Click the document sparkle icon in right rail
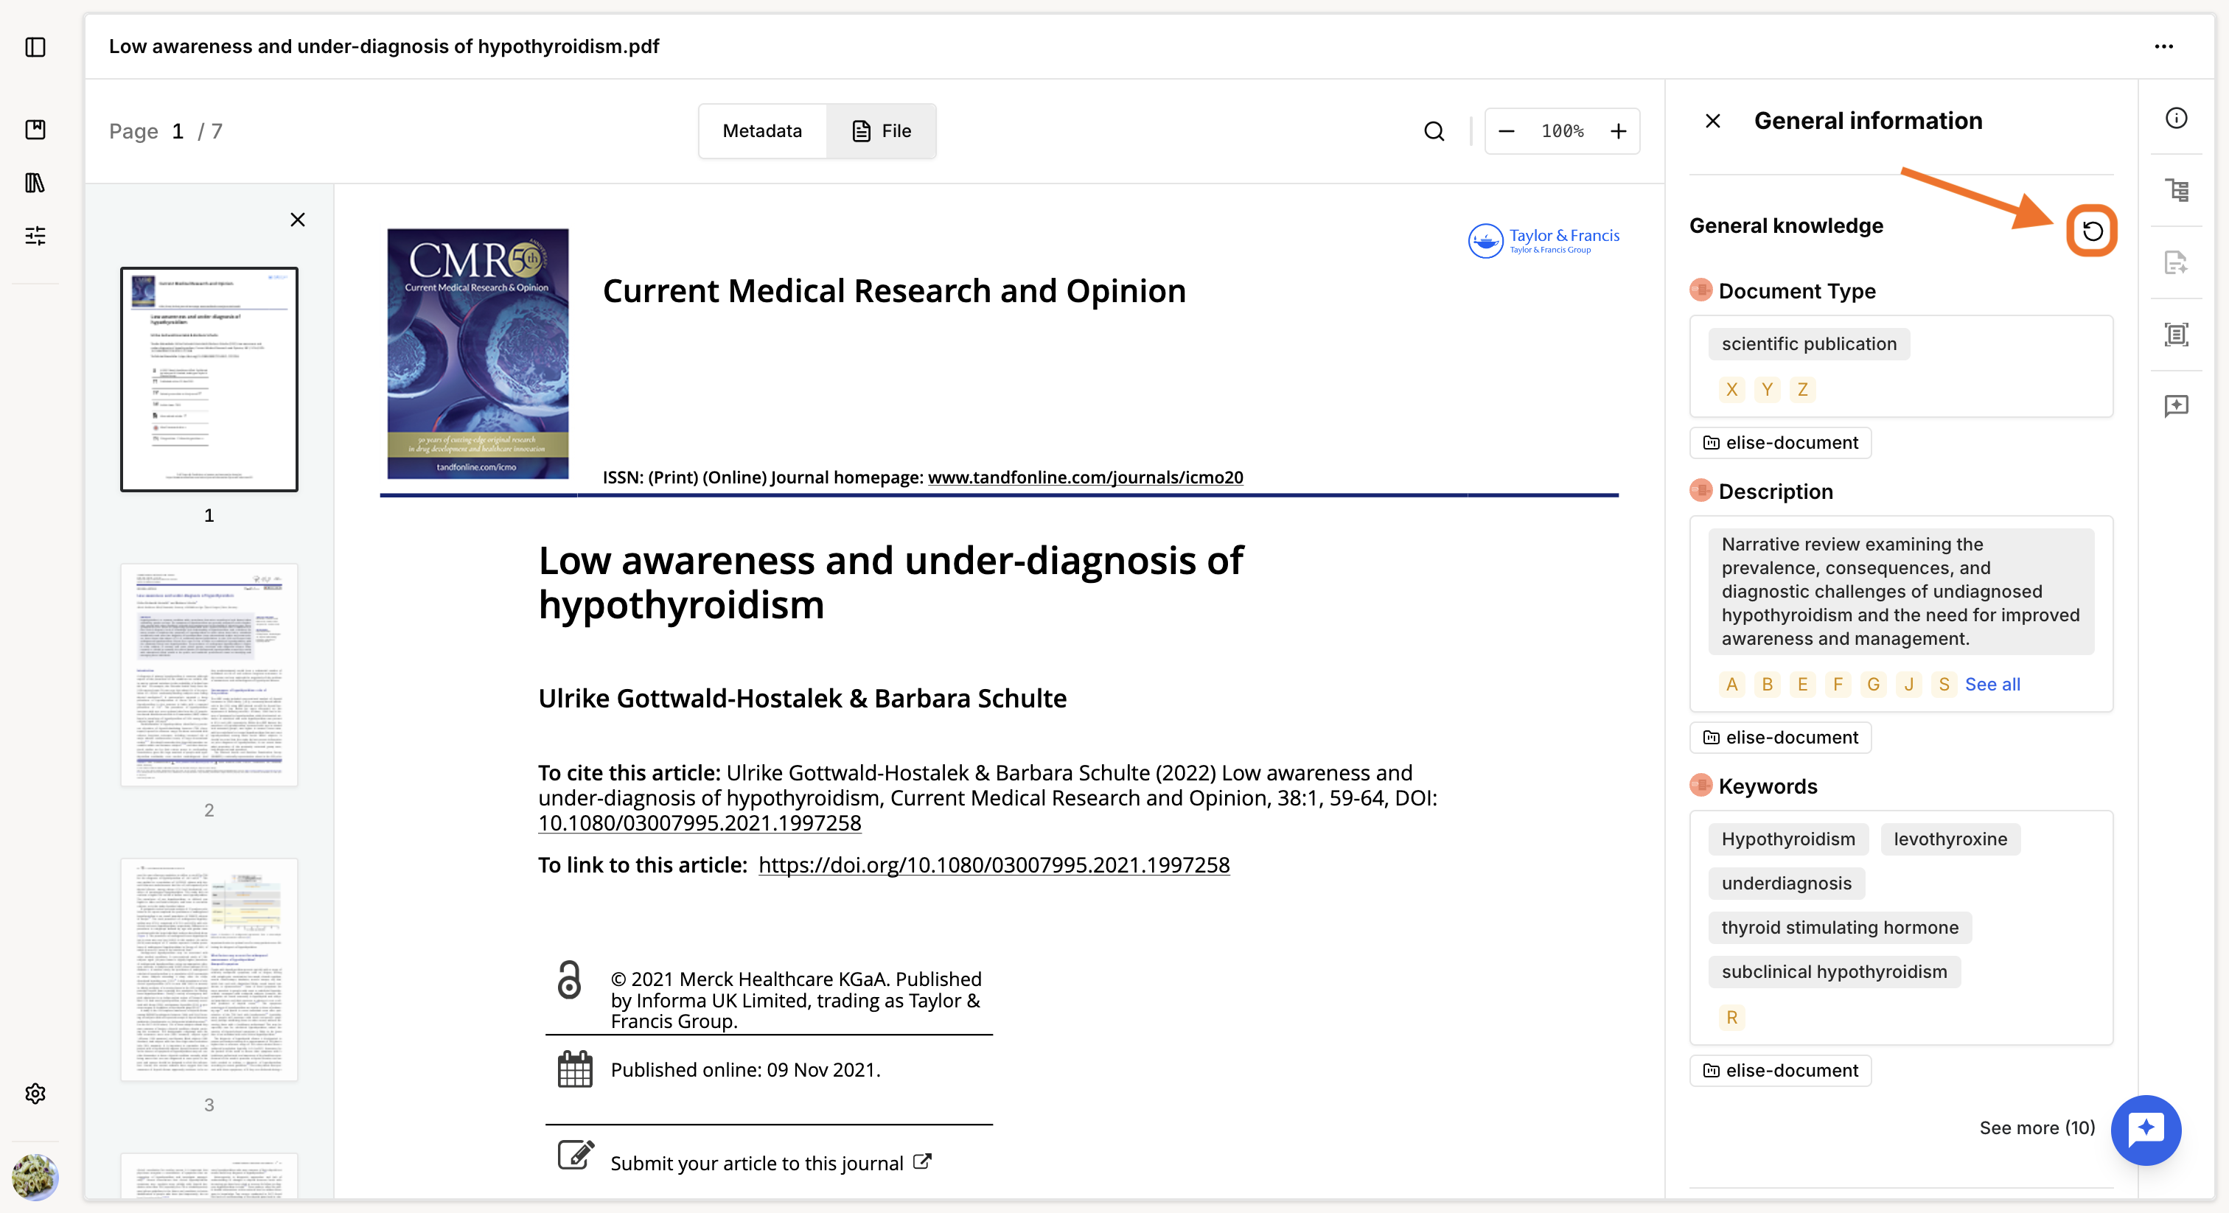The width and height of the screenshot is (2229, 1213). point(2176,262)
